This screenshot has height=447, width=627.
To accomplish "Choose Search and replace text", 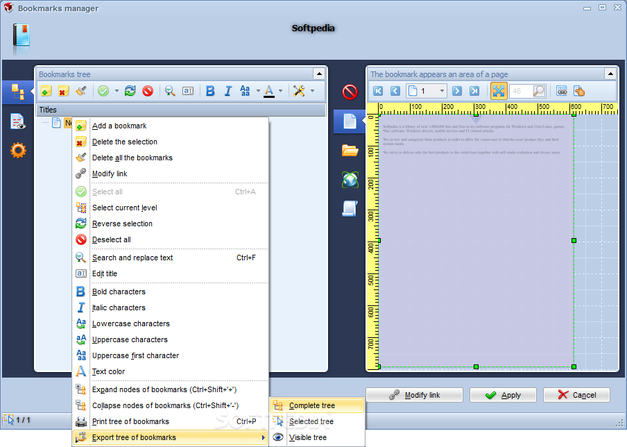I will pos(171,258).
